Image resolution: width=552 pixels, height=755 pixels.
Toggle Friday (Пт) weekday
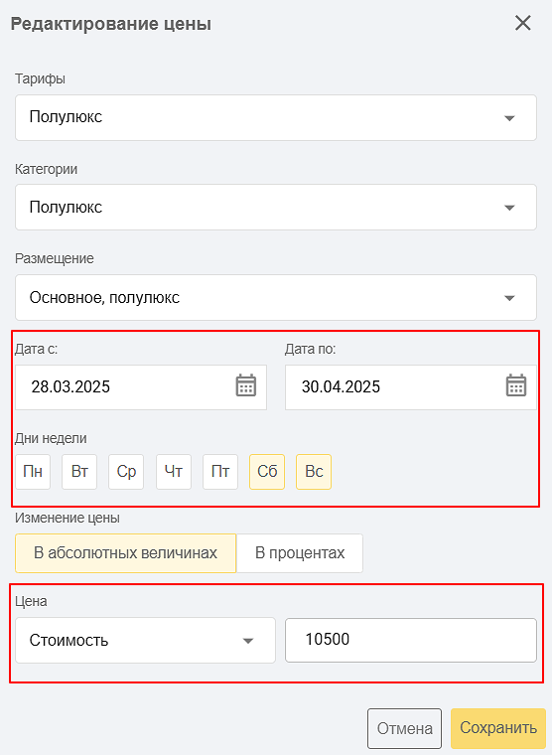220,472
